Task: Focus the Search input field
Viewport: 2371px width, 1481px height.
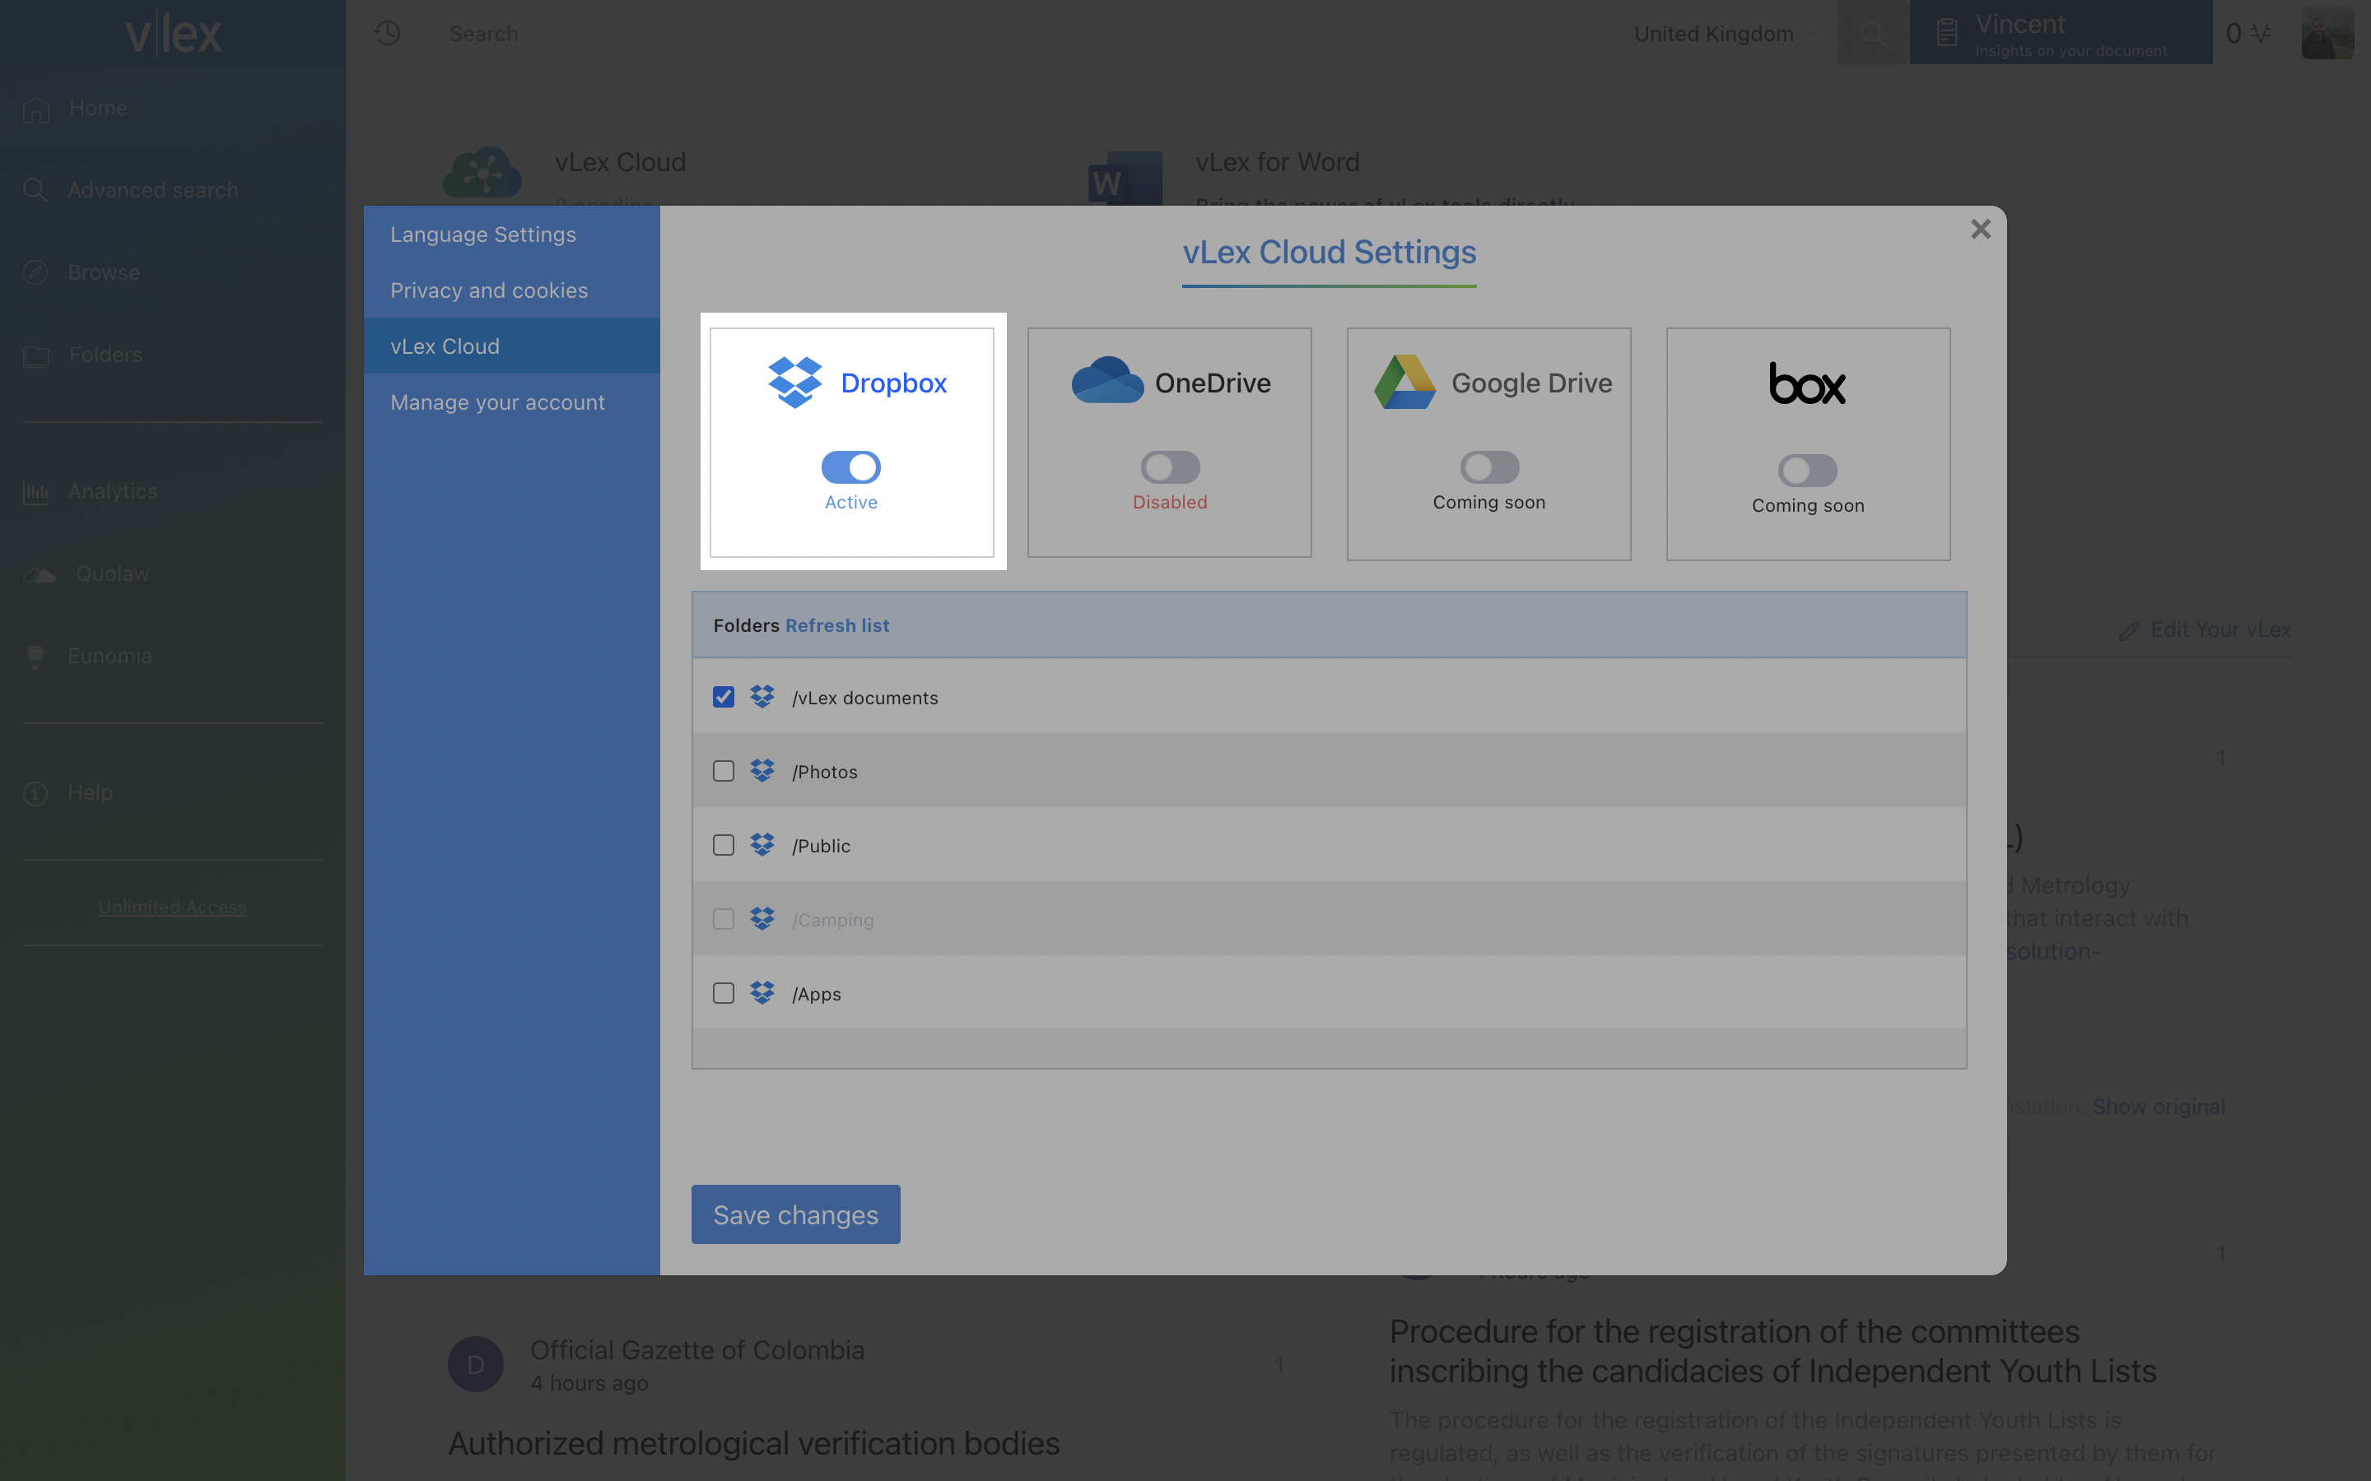Action: click(x=1019, y=33)
